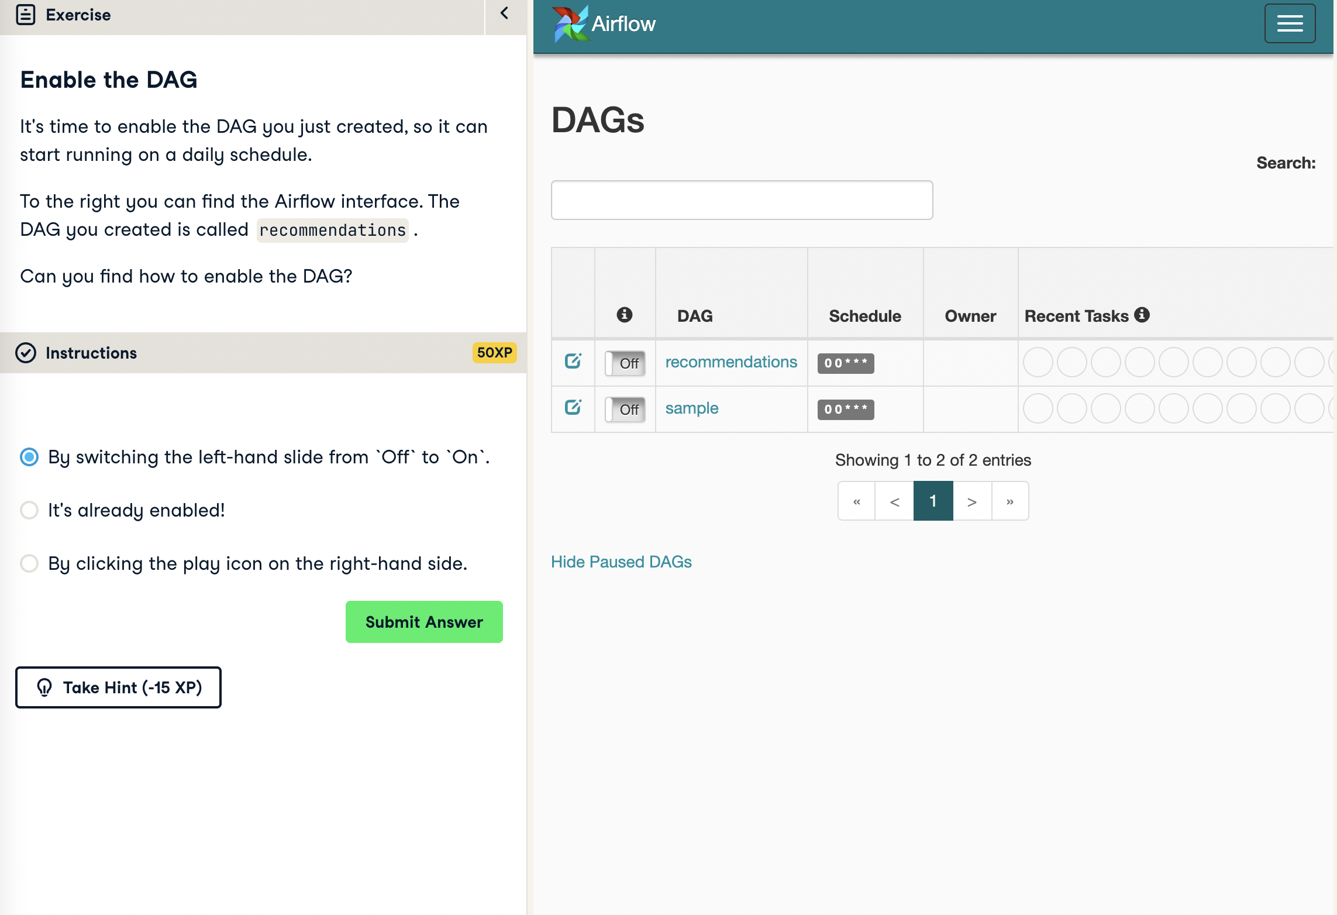Image resolution: width=1337 pixels, height=915 pixels.
Task: Click info icon in toggle column header
Action: coord(624,315)
